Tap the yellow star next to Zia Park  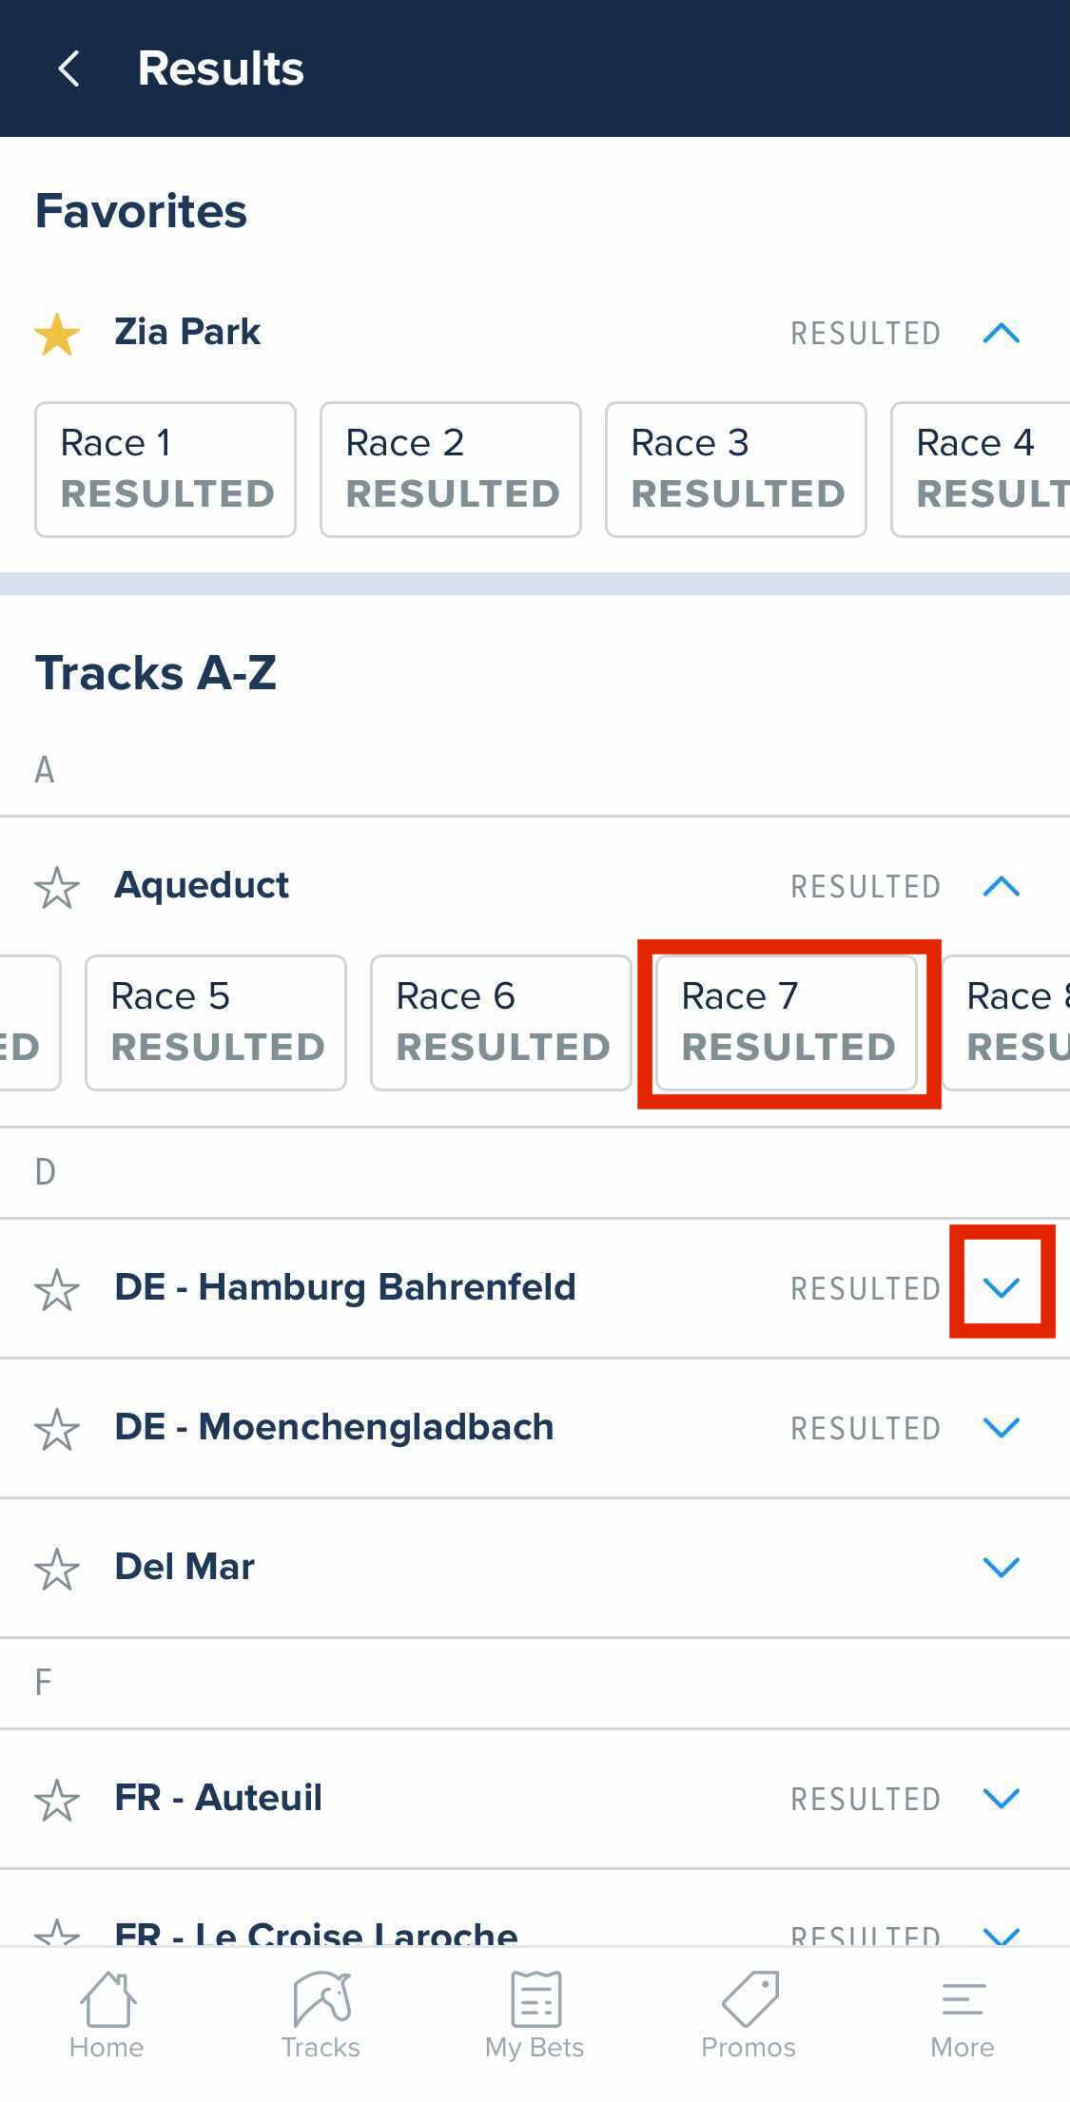coord(57,333)
